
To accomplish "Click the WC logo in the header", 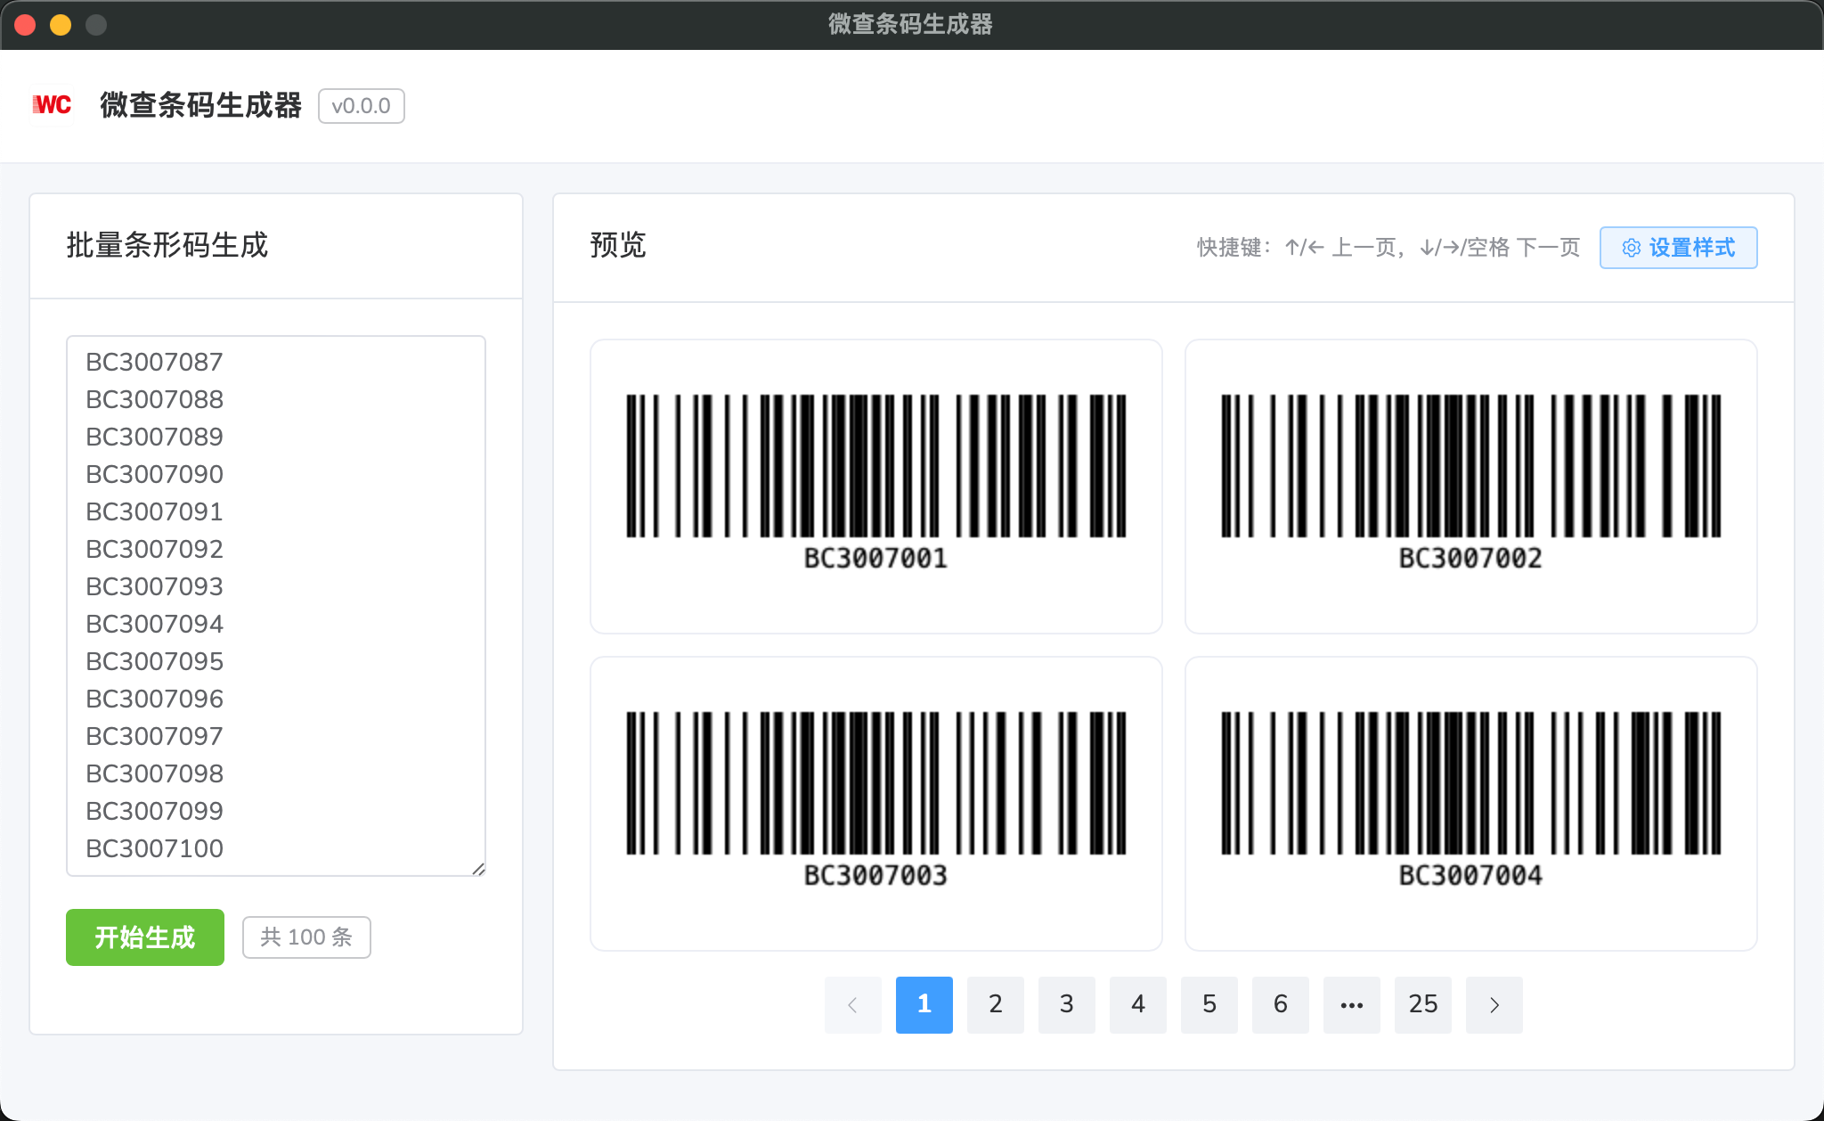I will pyautogui.click(x=51, y=106).
